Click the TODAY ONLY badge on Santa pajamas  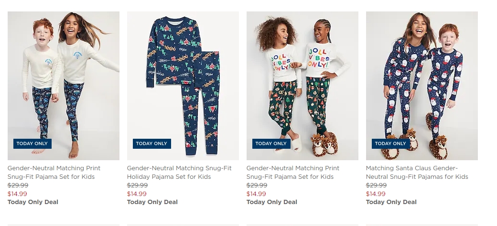(391, 144)
